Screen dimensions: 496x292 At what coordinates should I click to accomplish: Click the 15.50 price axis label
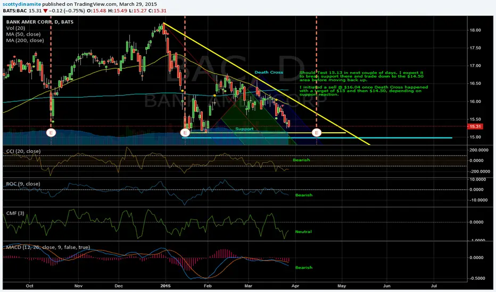tap(475, 119)
